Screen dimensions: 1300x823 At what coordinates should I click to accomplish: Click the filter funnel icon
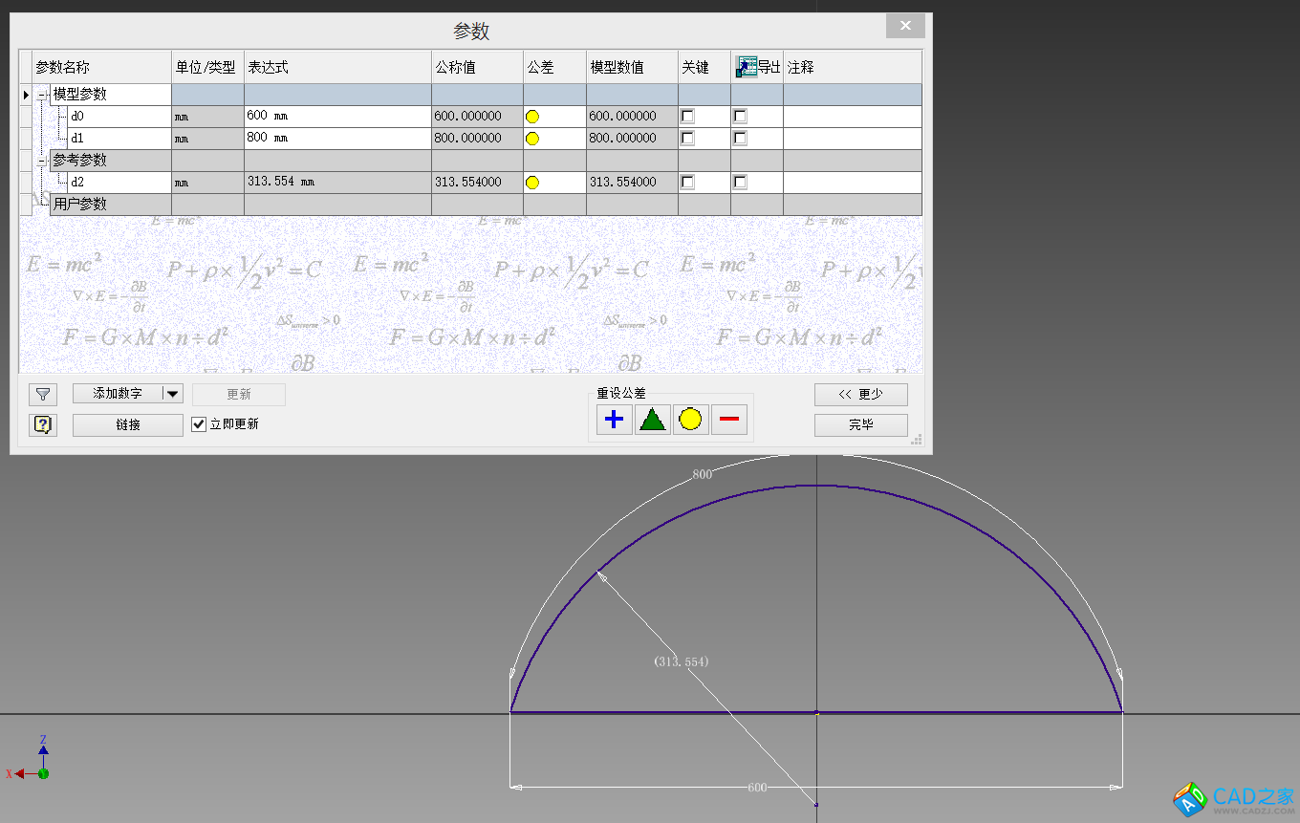tap(43, 394)
